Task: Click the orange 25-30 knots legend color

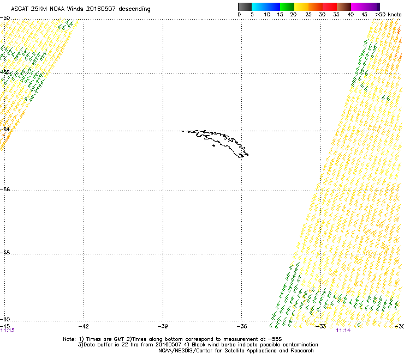Action: click(316, 7)
